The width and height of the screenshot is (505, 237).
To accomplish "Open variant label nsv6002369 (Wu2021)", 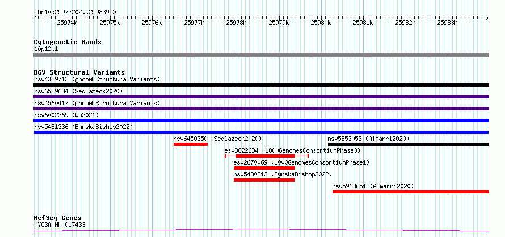I will coord(66,115).
